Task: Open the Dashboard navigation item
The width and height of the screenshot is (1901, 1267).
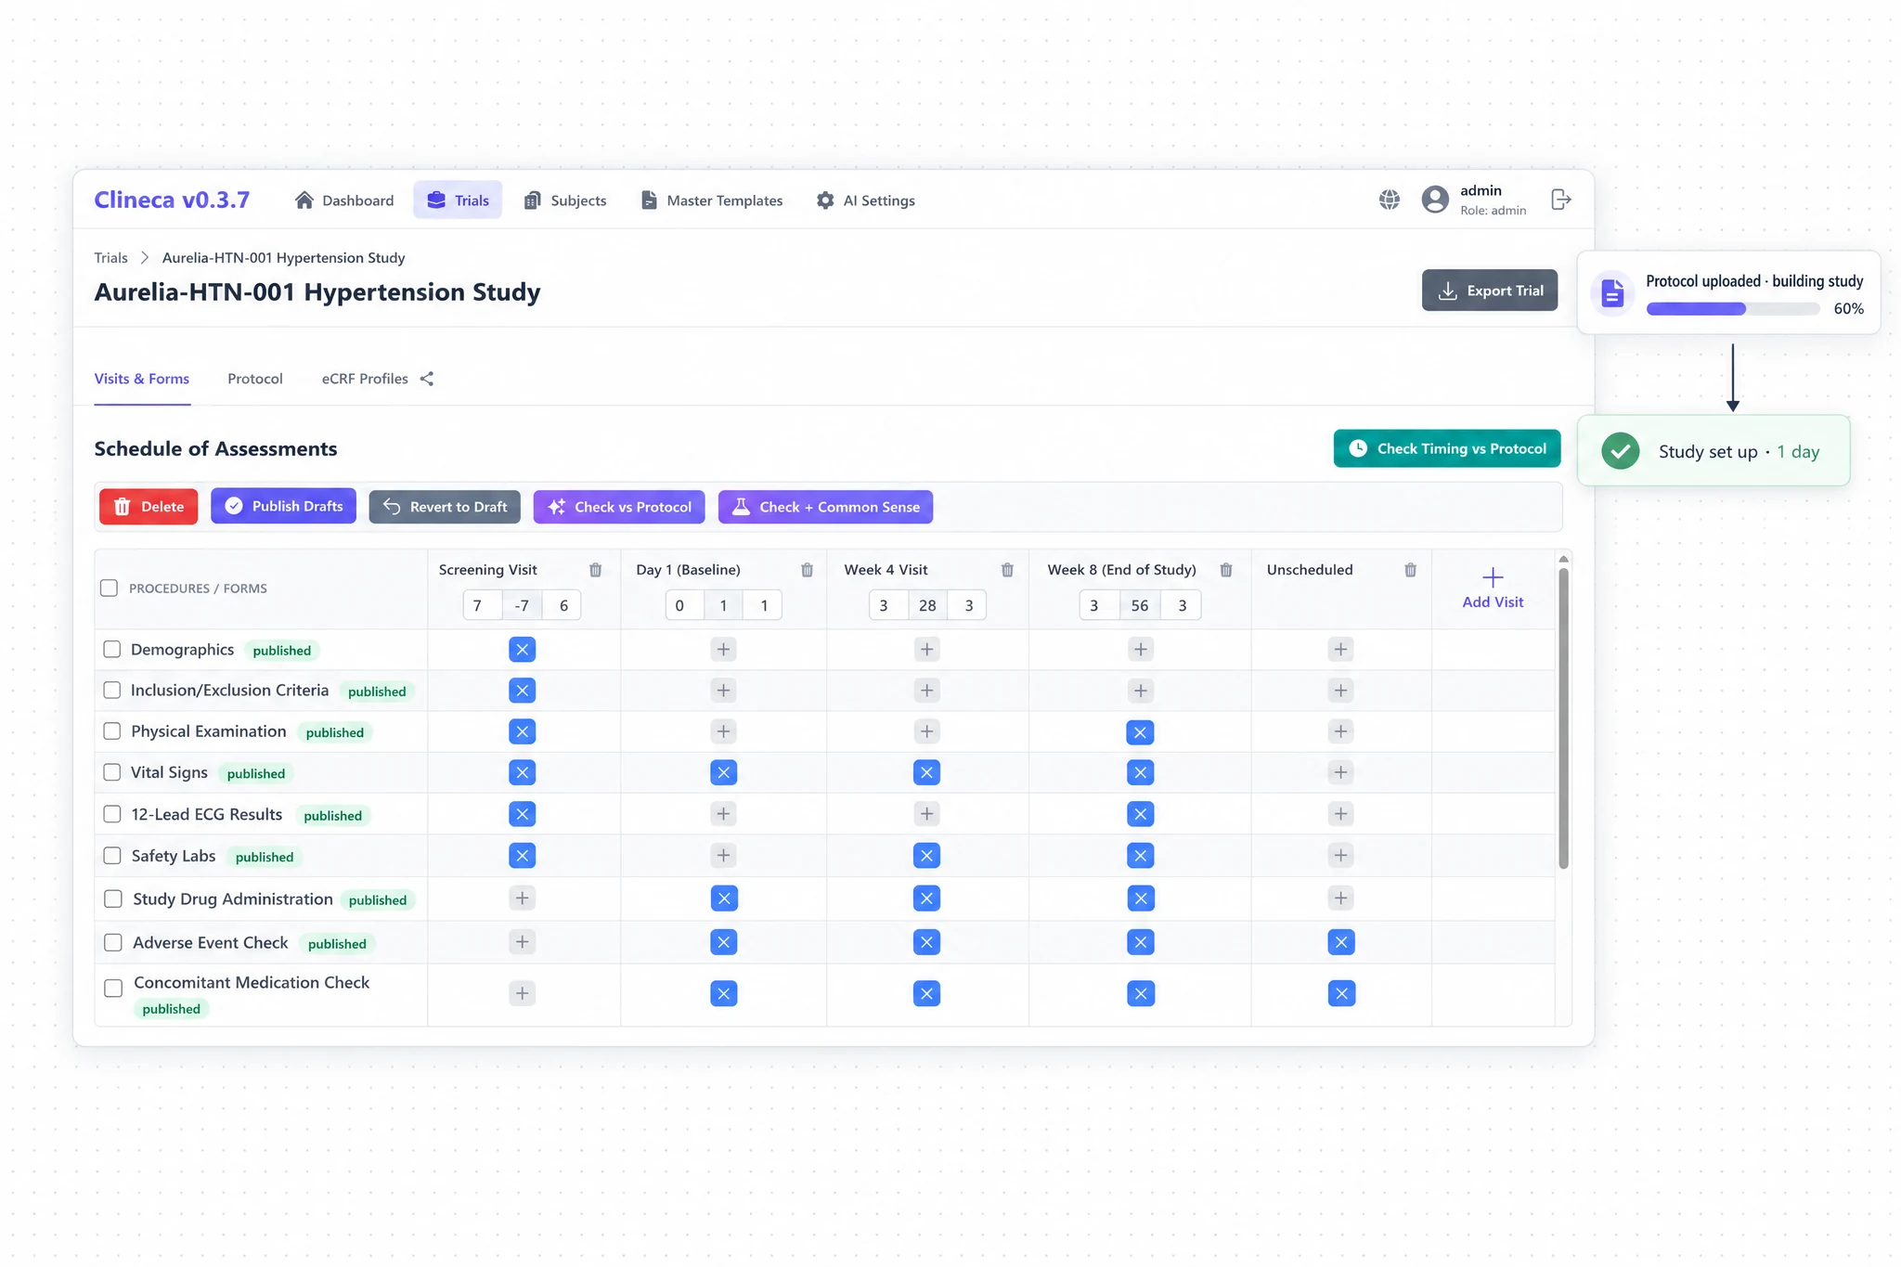Action: pos(344,200)
